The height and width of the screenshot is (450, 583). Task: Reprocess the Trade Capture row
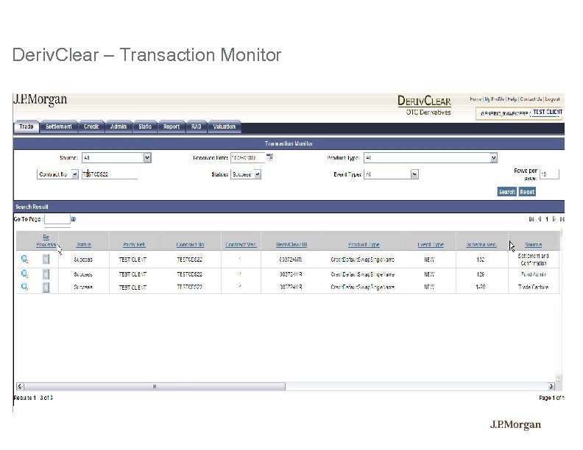click(x=46, y=287)
